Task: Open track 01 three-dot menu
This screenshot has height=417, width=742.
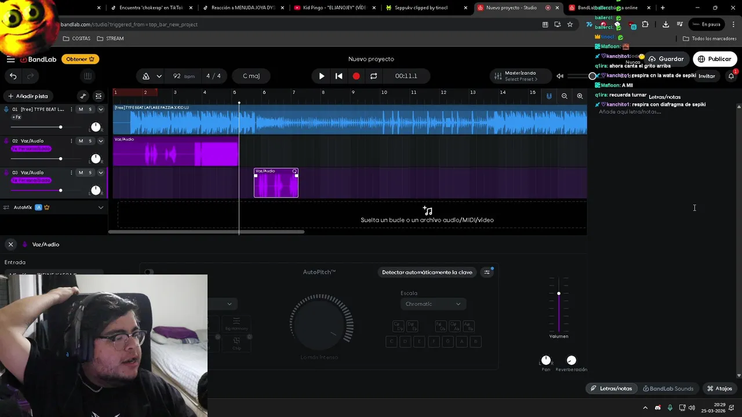Action: coord(71,109)
